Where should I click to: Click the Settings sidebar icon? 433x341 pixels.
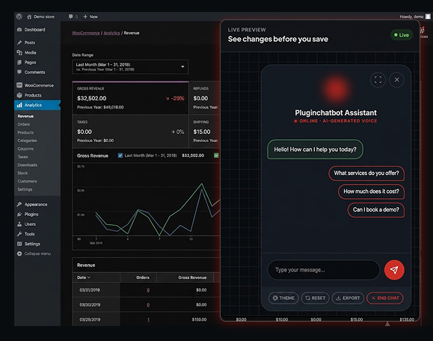coord(19,244)
